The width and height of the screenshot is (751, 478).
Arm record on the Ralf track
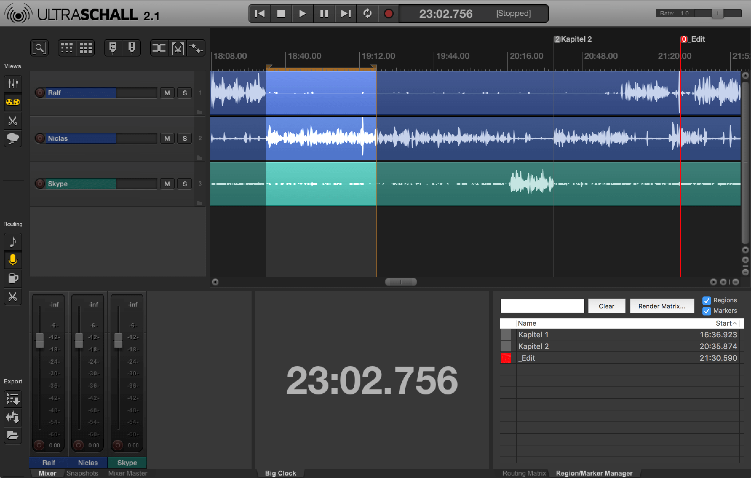[x=40, y=93]
